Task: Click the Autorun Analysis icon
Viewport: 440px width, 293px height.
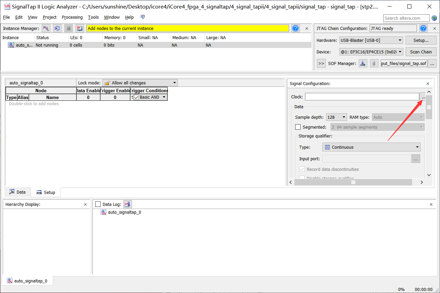Action: click(57, 29)
